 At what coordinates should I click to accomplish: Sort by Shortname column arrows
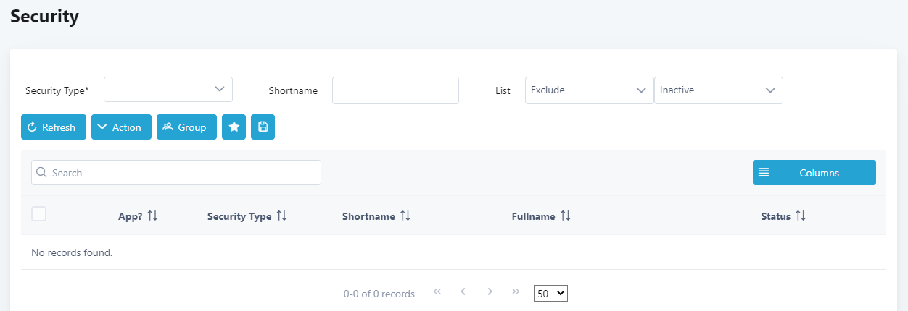405,216
